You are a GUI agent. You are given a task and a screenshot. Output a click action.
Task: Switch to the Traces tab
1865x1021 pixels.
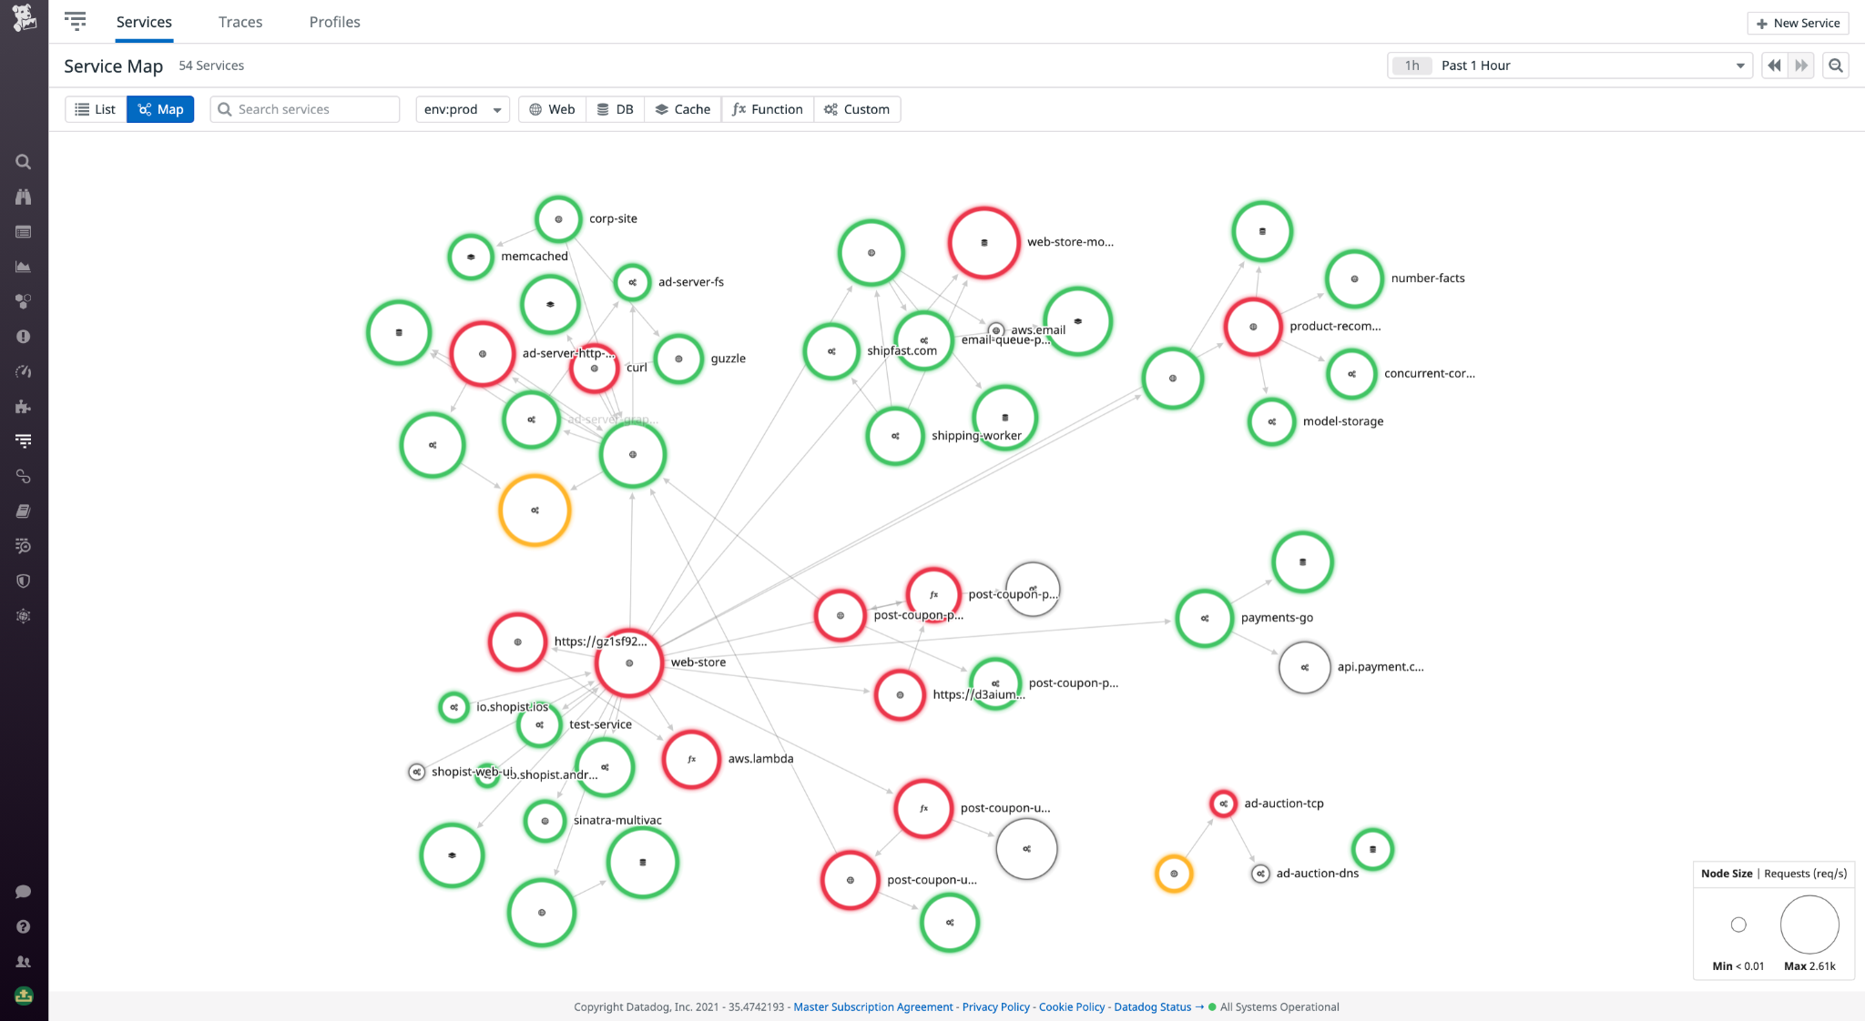point(239,21)
